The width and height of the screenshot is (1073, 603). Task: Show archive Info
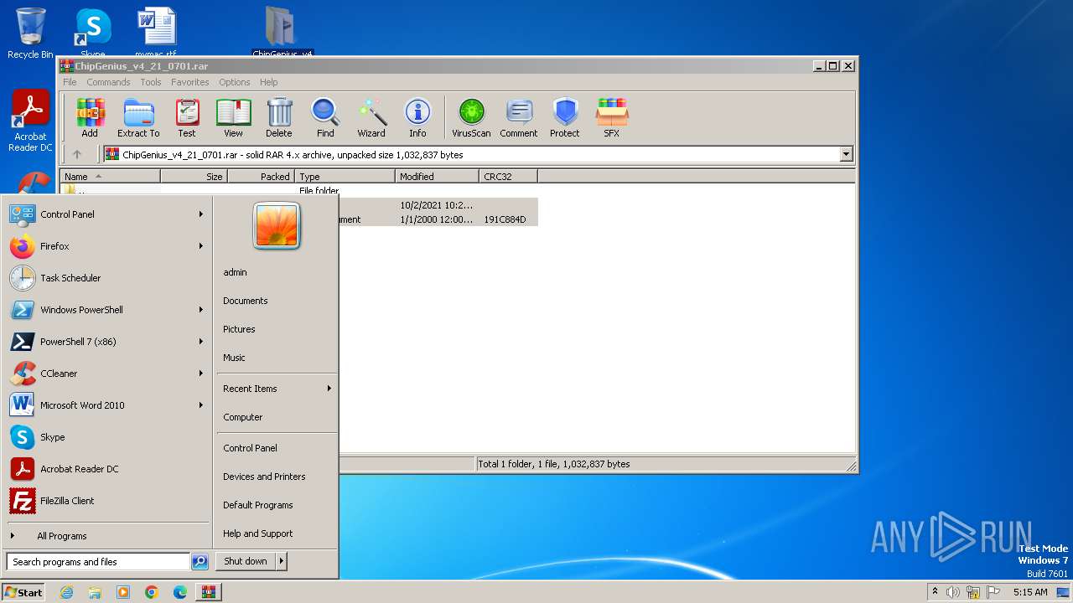tap(417, 118)
